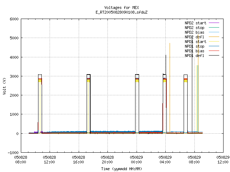230x172 pixels.
Task: Click the 3000 y-axis tick value
Action: tap(14, 76)
